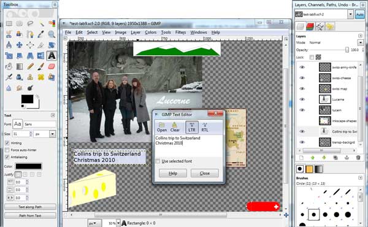Image resolution: width=368 pixels, height=227 pixels.
Task: Select the Flip tool
Action: (x=41, y=56)
